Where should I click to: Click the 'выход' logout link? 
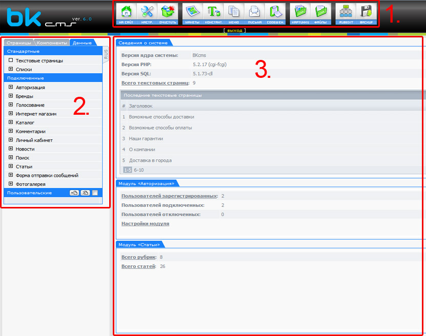[234, 31]
